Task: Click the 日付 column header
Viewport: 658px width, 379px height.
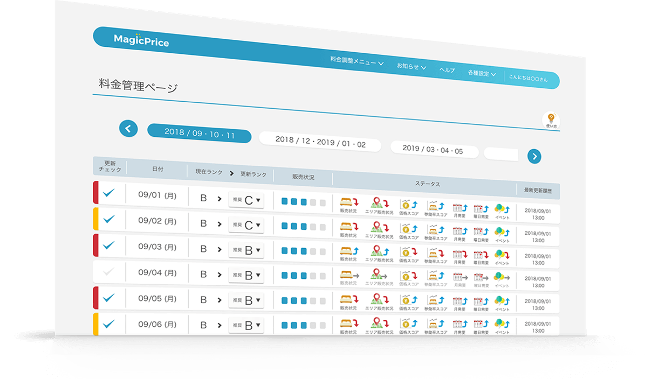Action: coord(157,169)
